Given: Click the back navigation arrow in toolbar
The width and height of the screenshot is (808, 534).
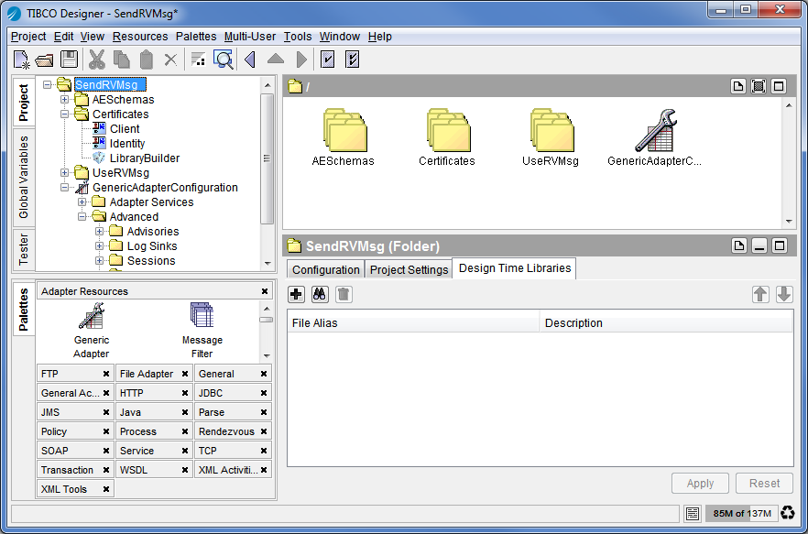Looking at the screenshot, I should click(x=249, y=60).
